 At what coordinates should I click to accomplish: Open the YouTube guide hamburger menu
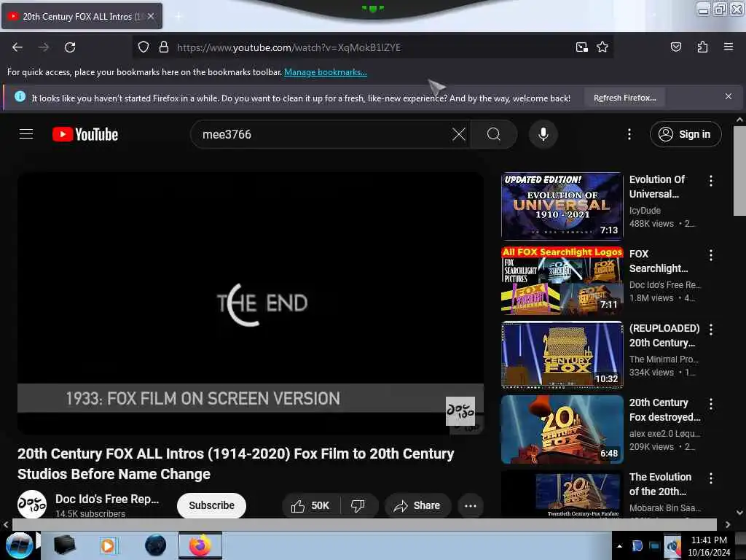(26, 134)
